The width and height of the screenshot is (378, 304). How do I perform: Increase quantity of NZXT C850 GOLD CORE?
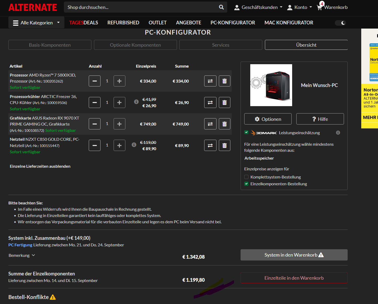(x=119, y=145)
